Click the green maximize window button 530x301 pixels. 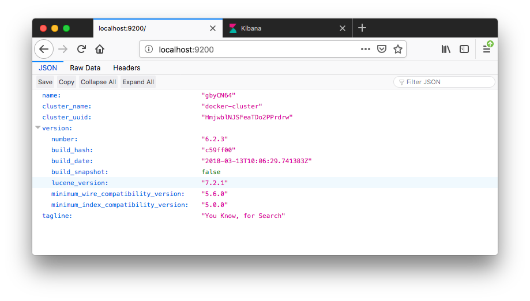click(x=66, y=28)
